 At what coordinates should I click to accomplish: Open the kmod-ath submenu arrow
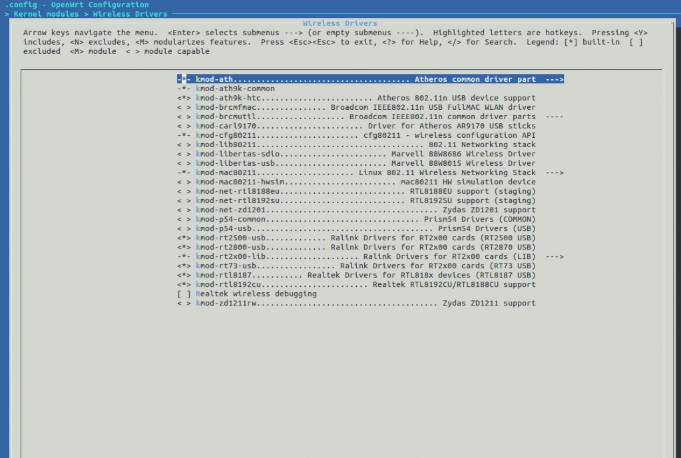tap(555, 79)
